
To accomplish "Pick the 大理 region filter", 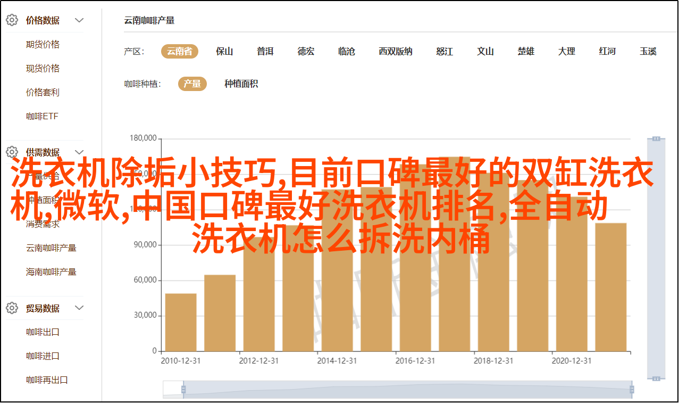I will click(567, 52).
